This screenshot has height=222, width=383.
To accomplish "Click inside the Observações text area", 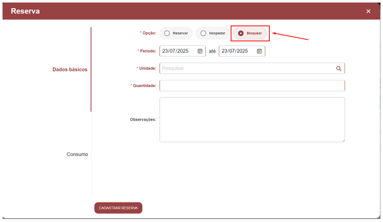I will click(252, 120).
